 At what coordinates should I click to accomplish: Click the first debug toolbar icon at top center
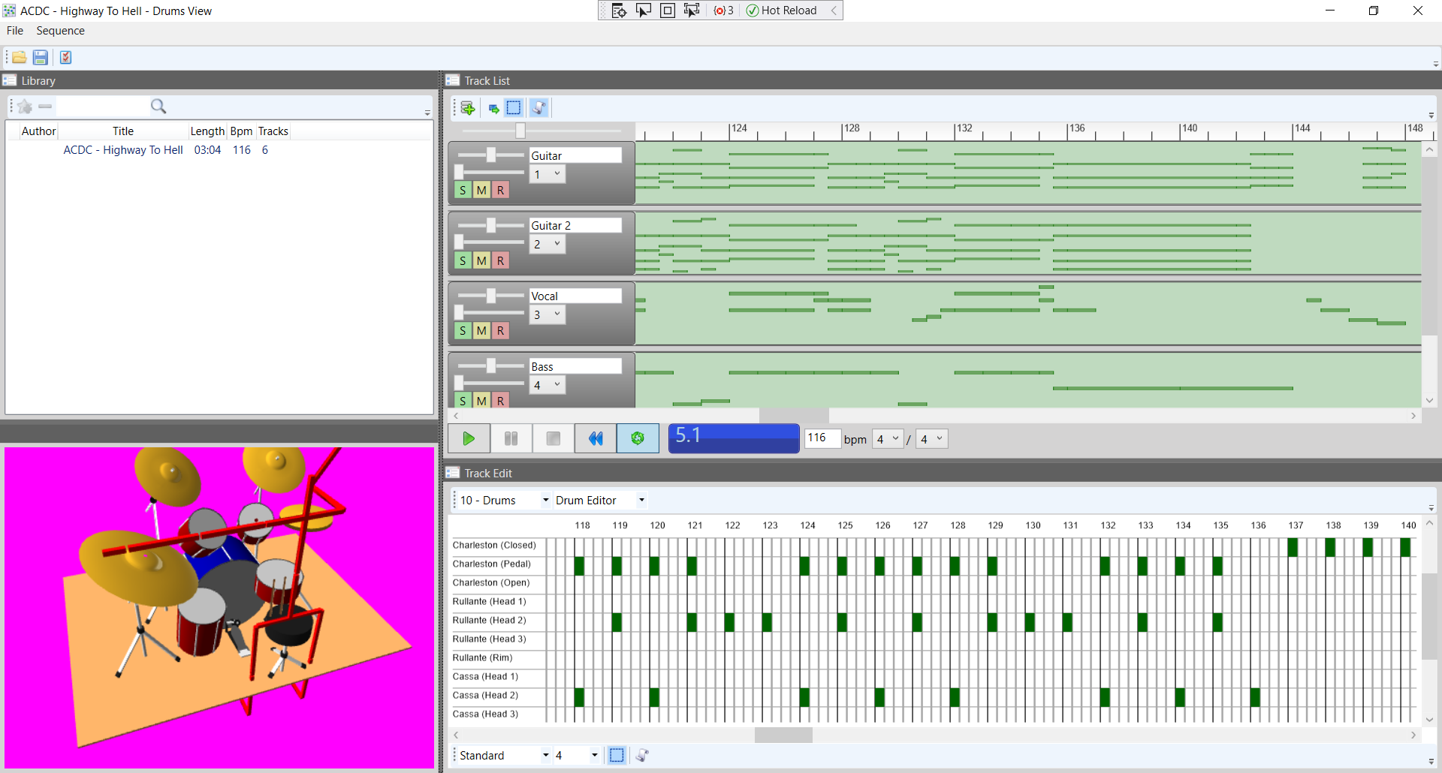tap(619, 11)
